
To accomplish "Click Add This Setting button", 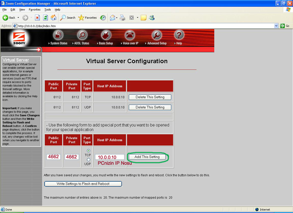I will coord(147,157).
